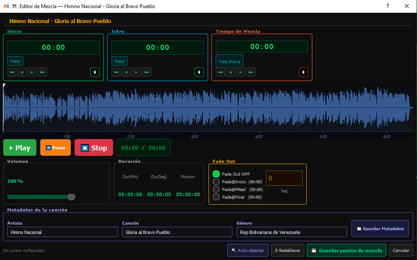Viewport: 417px width, 260px height.
Task: Click the Tiempo de Mezcla time display
Action: [262, 46]
